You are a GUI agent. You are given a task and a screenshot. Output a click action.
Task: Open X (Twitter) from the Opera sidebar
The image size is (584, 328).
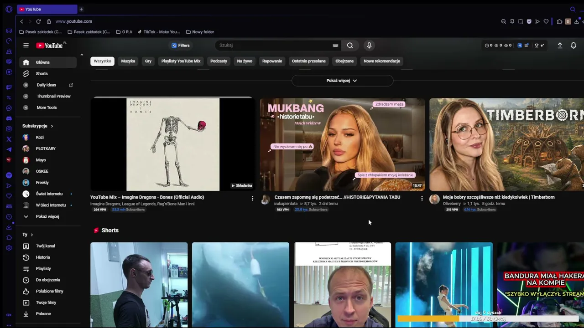click(9, 139)
